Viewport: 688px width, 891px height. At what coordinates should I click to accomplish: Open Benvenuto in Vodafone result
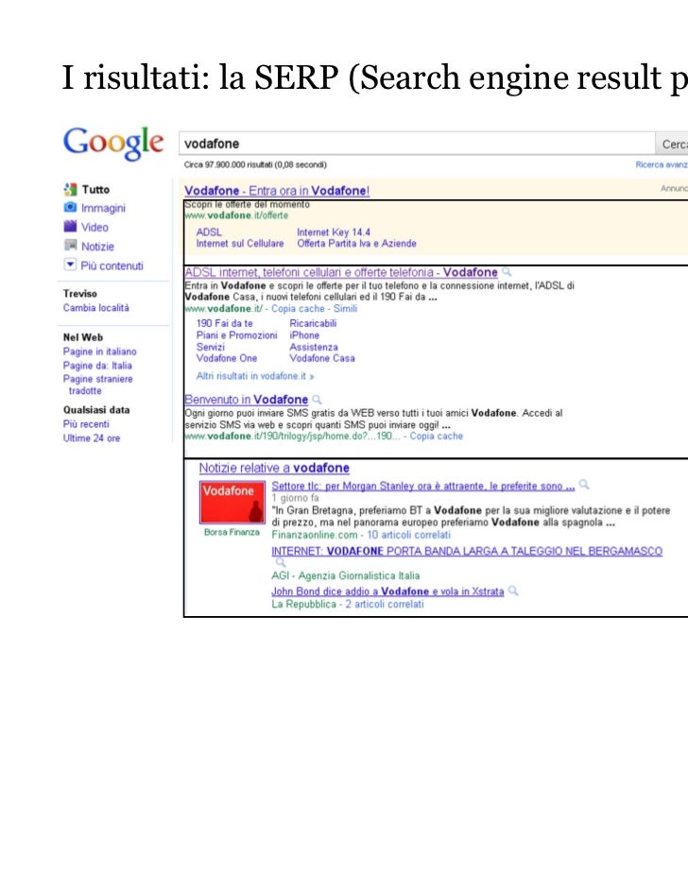click(246, 400)
